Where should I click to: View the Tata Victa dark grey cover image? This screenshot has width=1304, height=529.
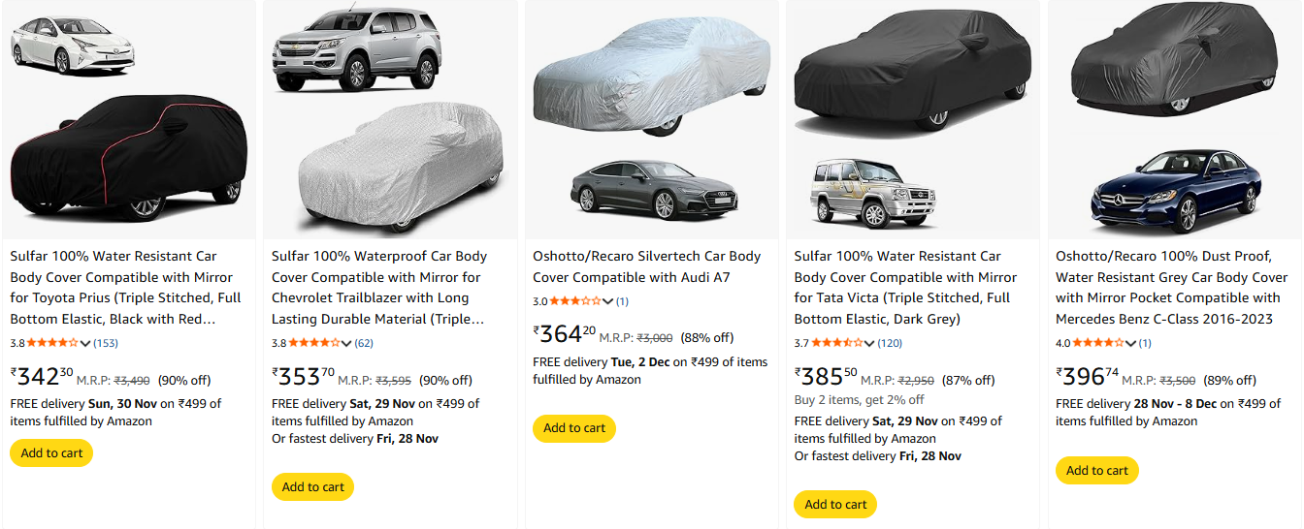(912, 121)
